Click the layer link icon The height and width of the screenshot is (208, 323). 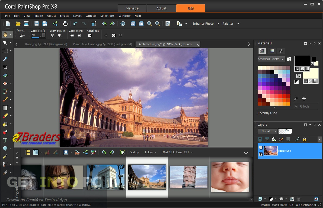pyautogui.click(x=297, y=139)
